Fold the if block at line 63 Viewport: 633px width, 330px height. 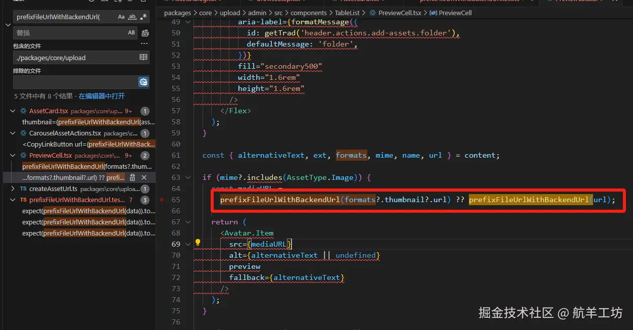click(188, 177)
